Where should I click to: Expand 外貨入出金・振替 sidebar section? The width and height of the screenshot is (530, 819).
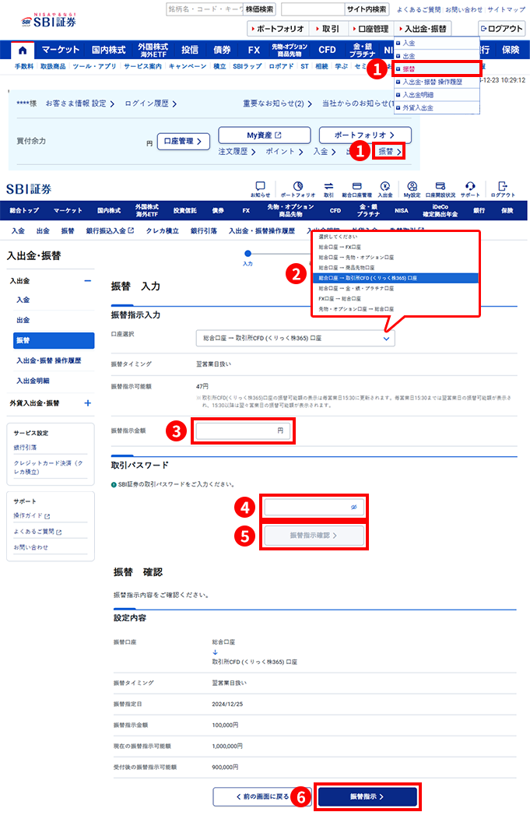click(x=88, y=403)
